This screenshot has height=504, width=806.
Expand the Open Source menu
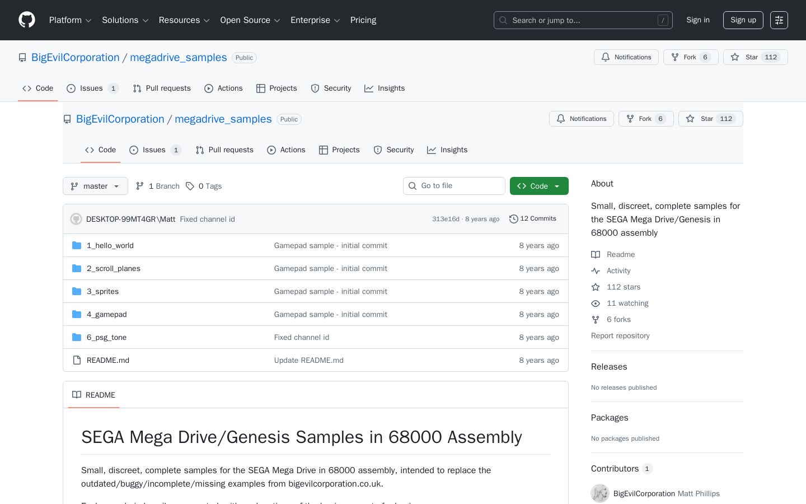pyautogui.click(x=250, y=20)
